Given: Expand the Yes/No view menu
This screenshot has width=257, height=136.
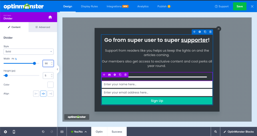Looking at the screenshot, I should click(x=79, y=132).
